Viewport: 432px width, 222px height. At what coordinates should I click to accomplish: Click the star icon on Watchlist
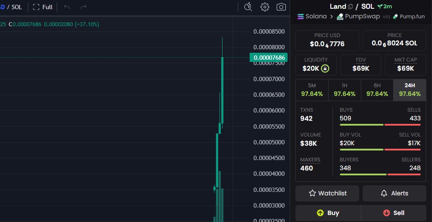[x=312, y=193]
